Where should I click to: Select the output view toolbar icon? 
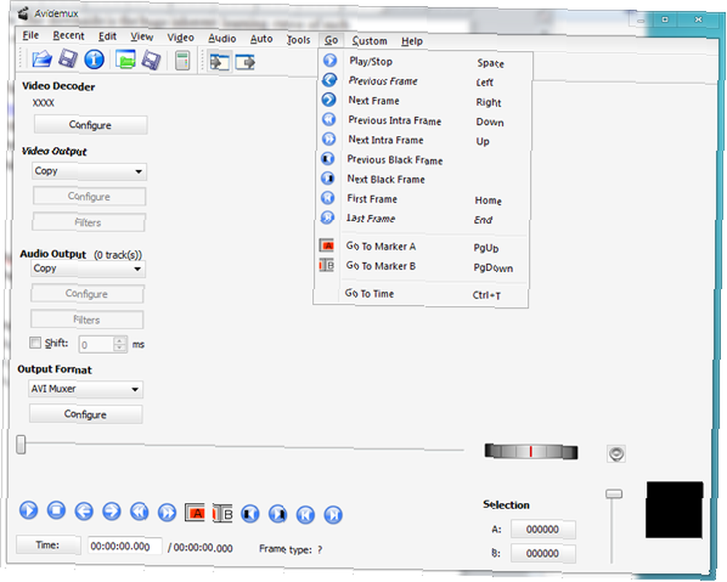[x=245, y=62]
